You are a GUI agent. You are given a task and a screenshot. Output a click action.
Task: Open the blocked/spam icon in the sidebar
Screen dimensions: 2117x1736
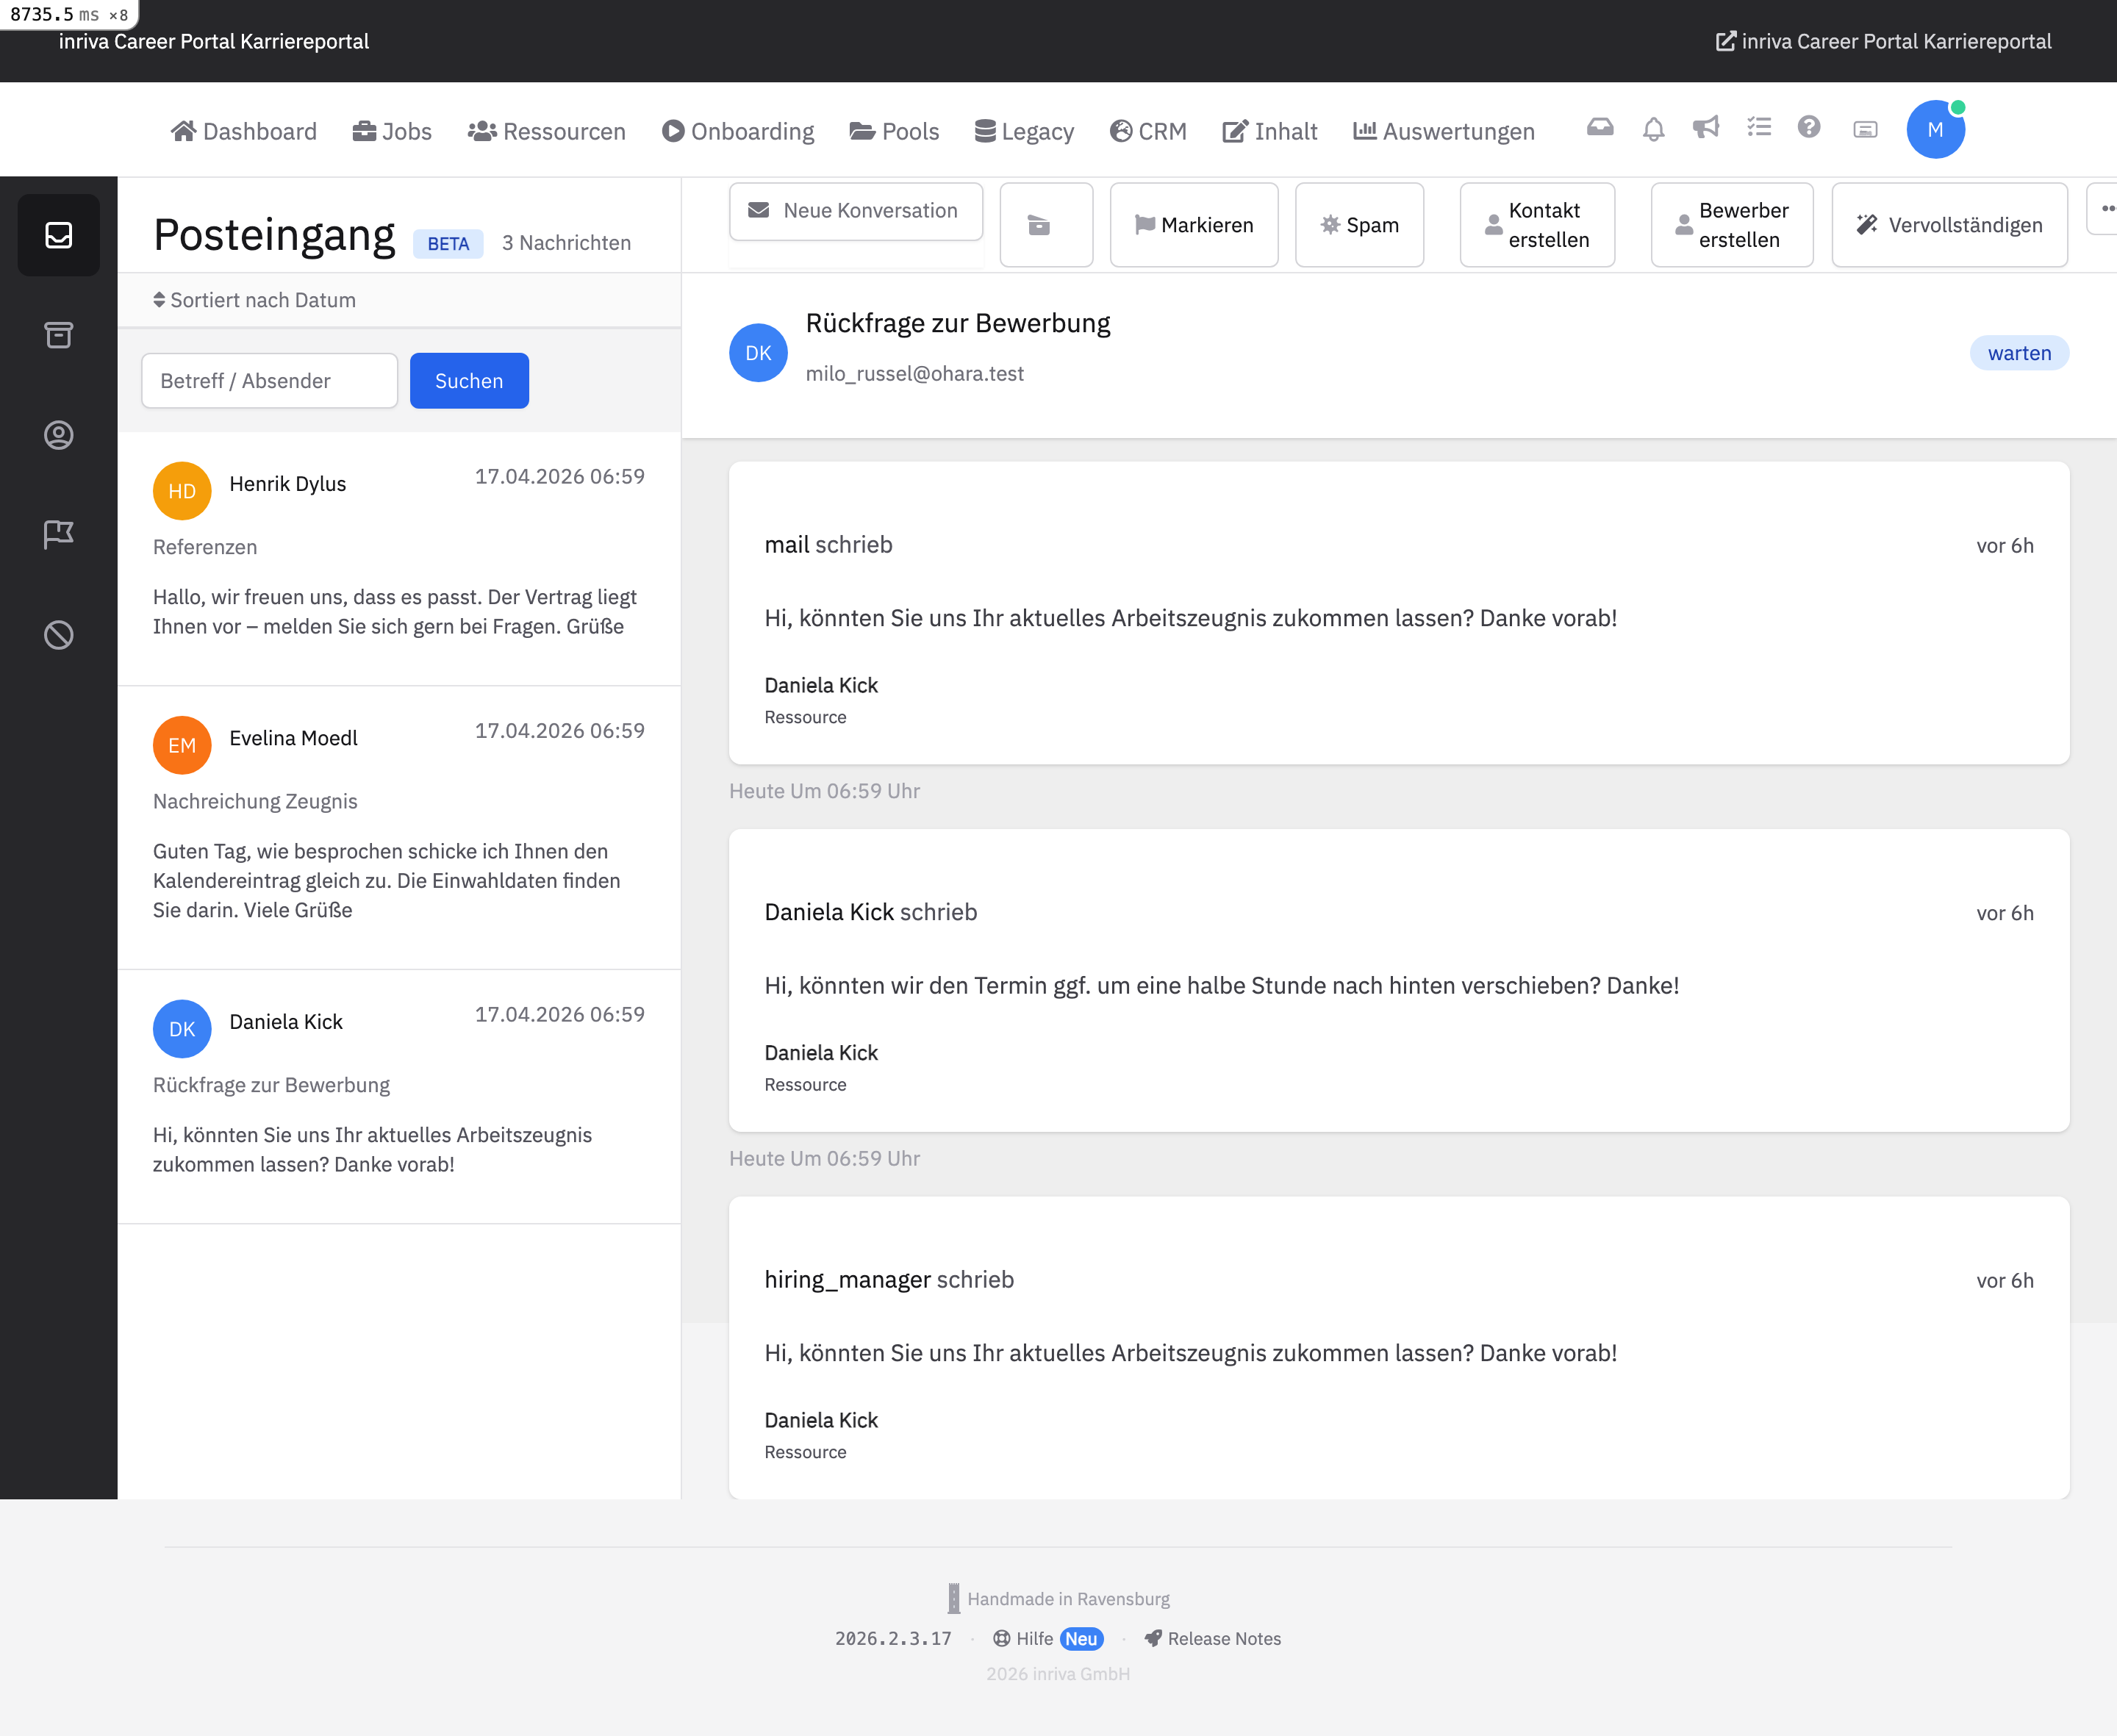[x=58, y=635]
